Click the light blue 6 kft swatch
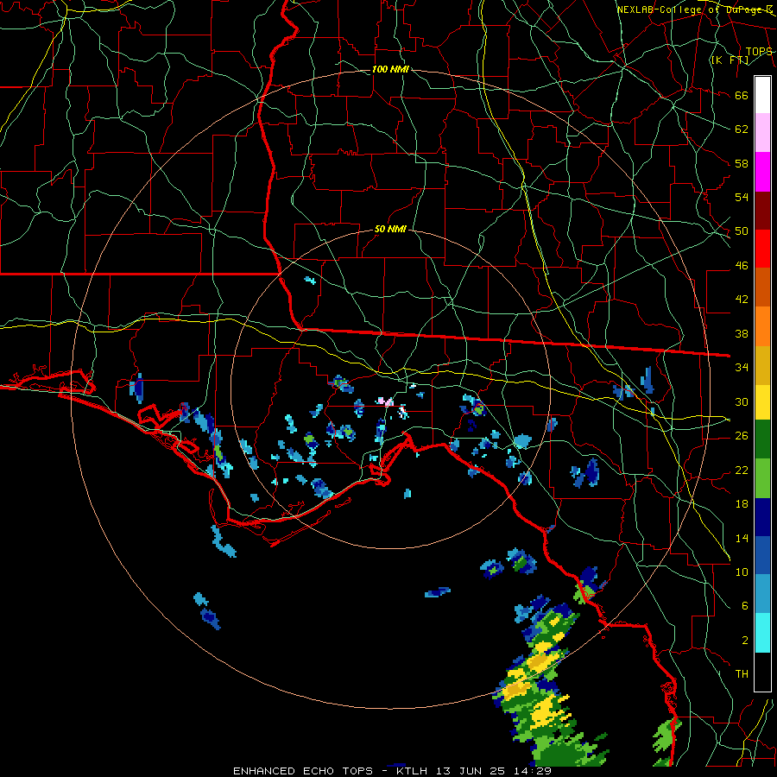The image size is (777, 777). pos(762,594)
